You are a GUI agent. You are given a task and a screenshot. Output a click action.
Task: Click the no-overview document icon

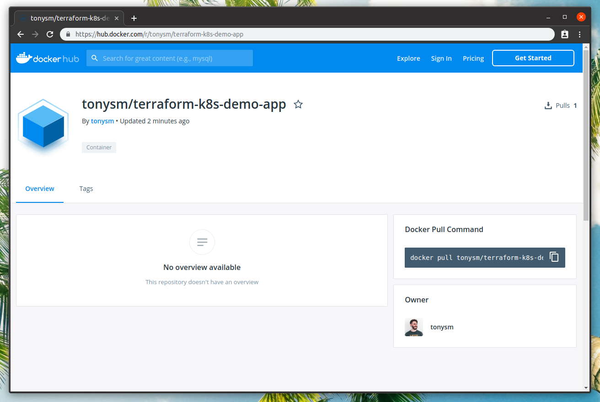[x=202, y=242]
